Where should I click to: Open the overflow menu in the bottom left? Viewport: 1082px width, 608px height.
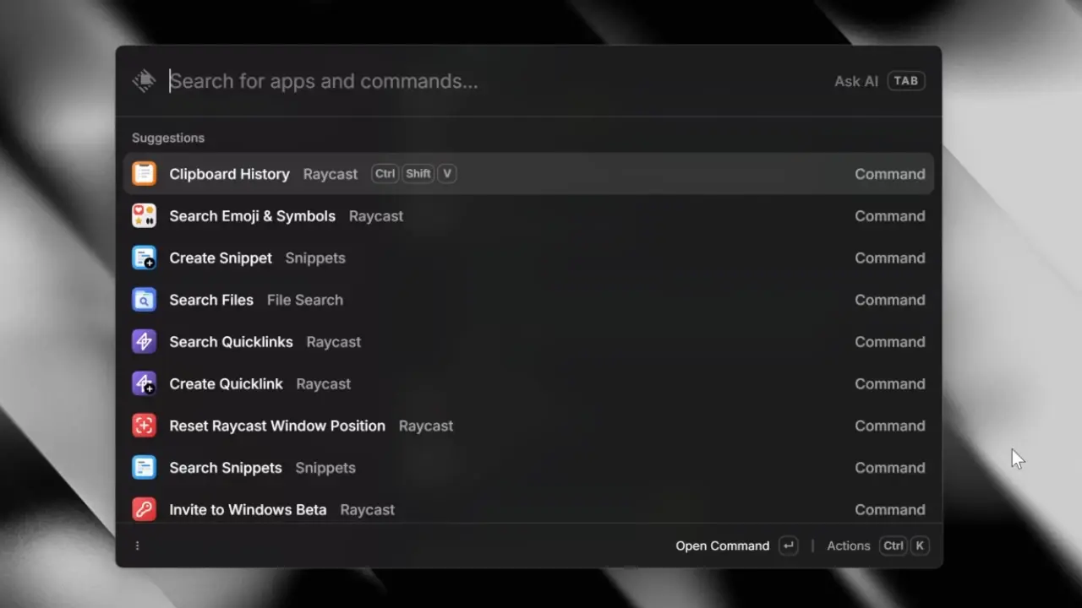click(137, 546)
